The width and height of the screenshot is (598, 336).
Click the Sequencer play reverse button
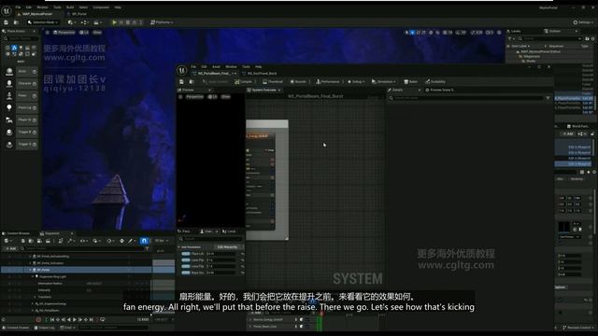tap(69, 319)
